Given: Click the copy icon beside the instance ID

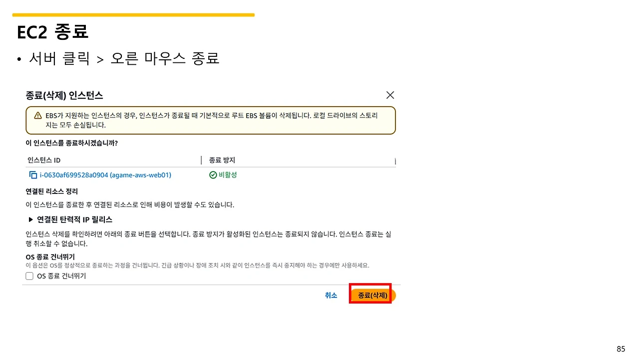Looking at the screenshot, I should 32,175.
